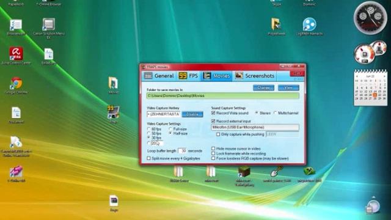Select the custom fps radio button
The width and height of the screenshot is (391, 220).
[x=149, y=143]
